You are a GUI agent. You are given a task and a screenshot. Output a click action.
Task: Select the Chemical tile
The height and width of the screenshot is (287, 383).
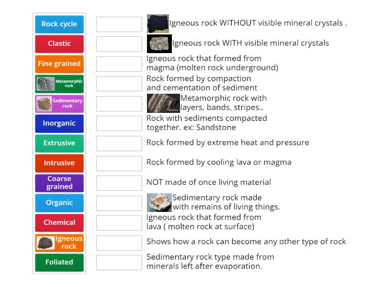pyautogui.click(x=59, y=222)
